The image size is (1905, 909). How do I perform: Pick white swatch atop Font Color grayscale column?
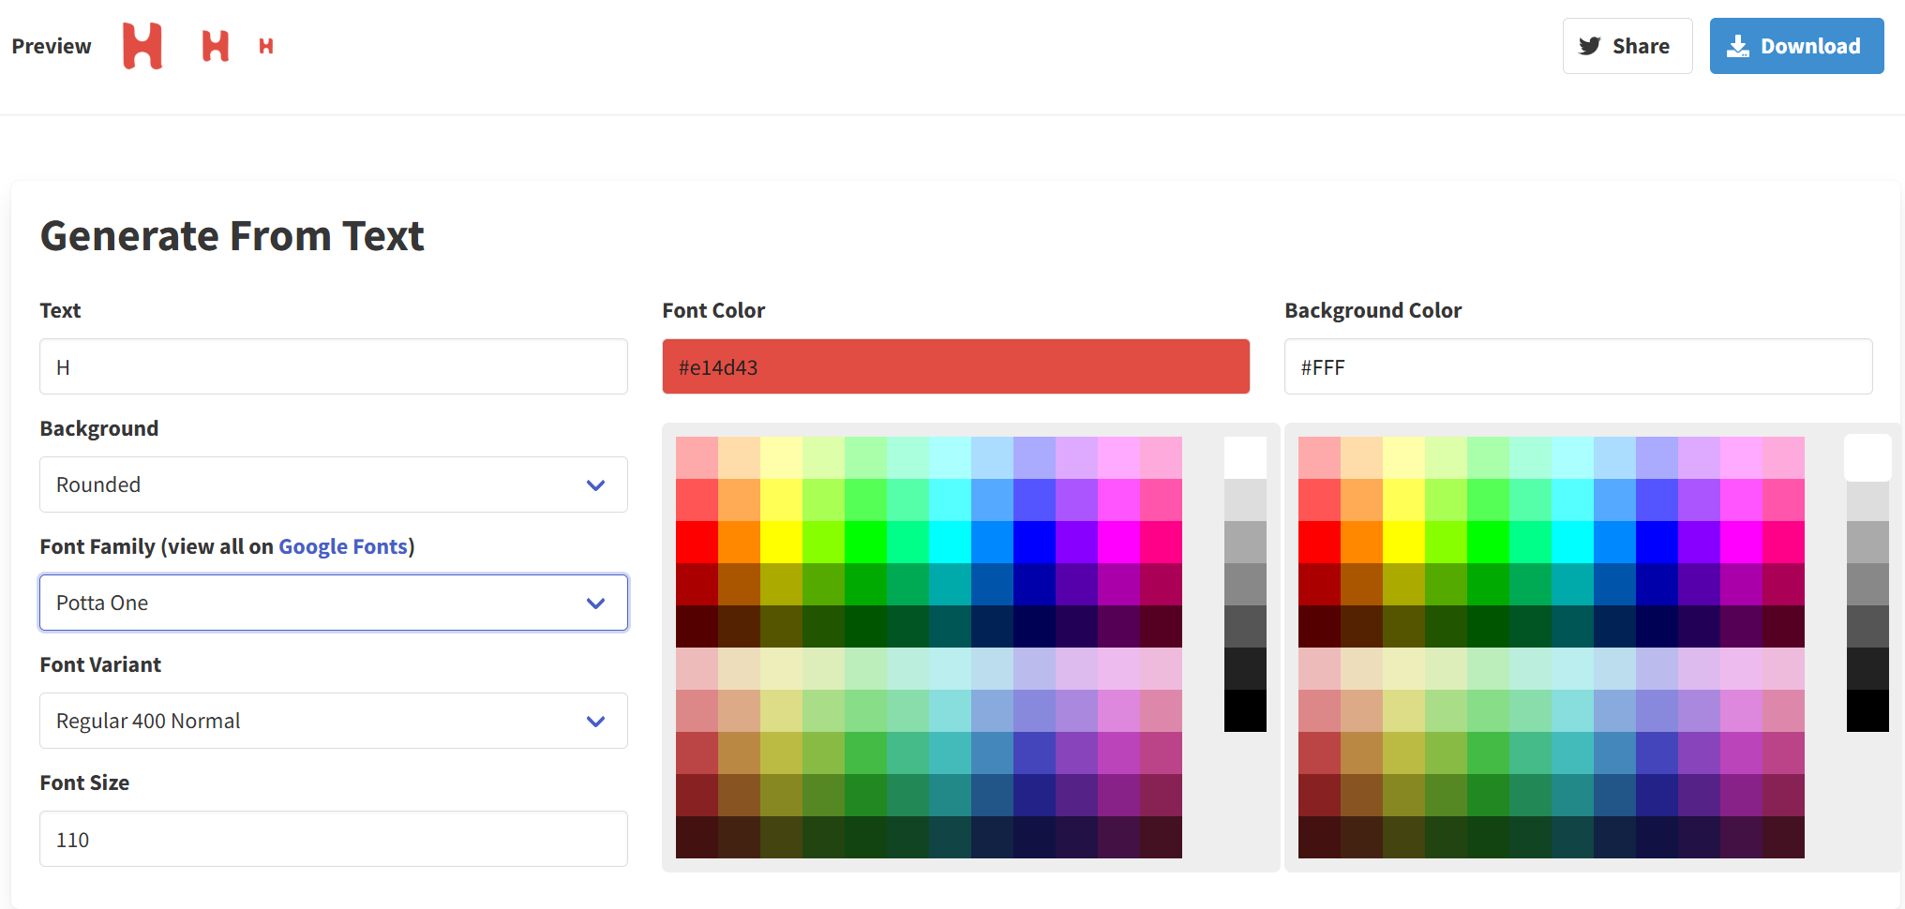[1245, 457]
